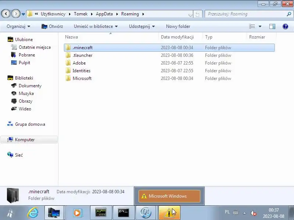Expand the arrow after Tomek in breadcrumb
The height and width of the screenshot is (220, 294).
tap(92, 14)
